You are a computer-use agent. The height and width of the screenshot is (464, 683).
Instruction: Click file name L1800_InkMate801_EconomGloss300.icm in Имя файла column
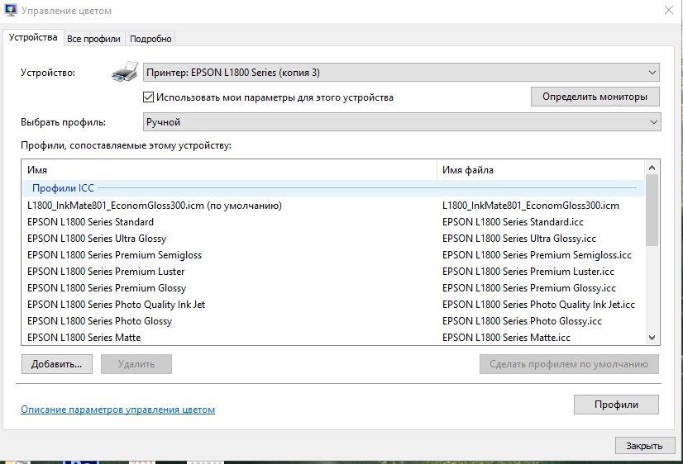tap(531, 206)
